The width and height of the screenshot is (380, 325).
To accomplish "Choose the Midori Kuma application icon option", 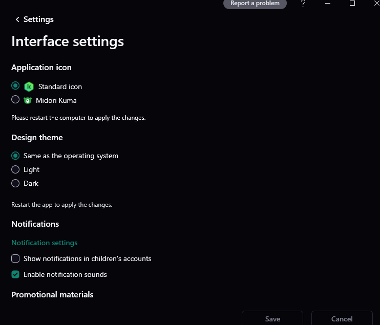I will click(15, 100).
